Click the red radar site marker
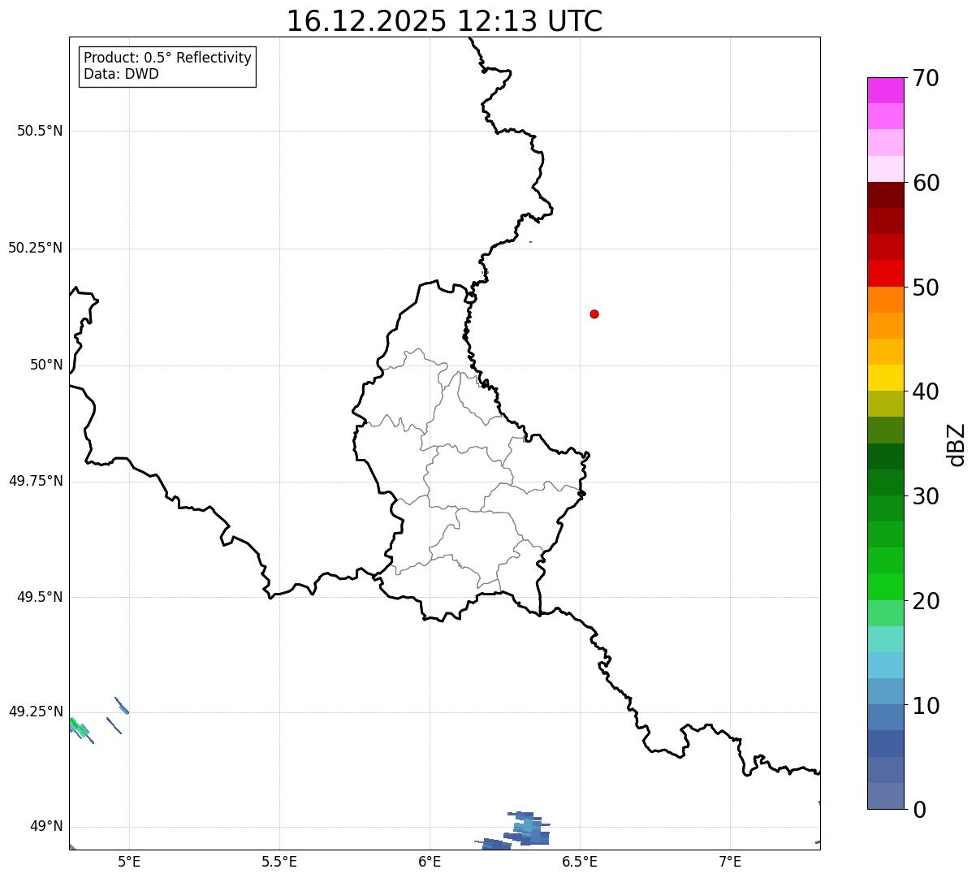 (594, 314)
